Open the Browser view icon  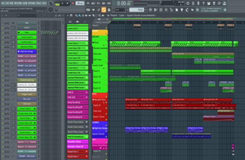coord(171,10)
